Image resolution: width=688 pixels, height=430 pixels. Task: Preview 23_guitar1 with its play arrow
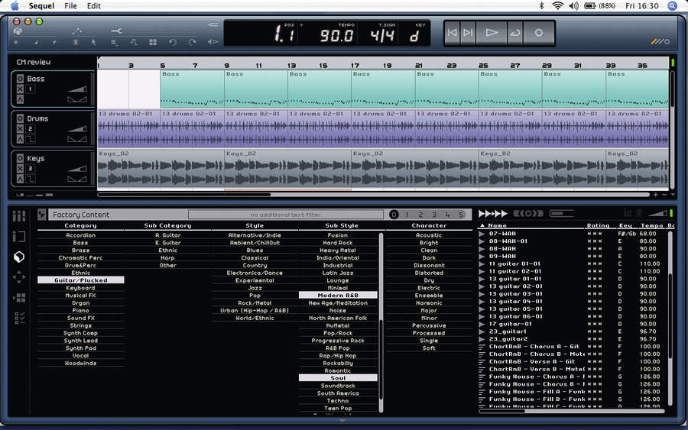tap(482, 331)
